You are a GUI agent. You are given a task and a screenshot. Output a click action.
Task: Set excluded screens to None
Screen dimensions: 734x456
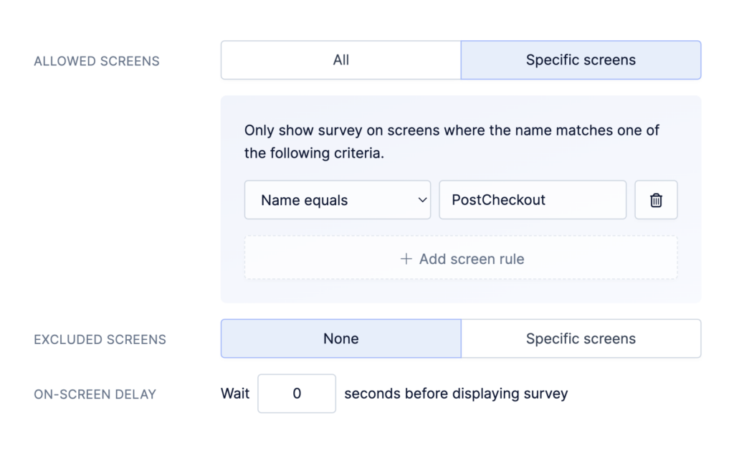[x=340, y=338]
